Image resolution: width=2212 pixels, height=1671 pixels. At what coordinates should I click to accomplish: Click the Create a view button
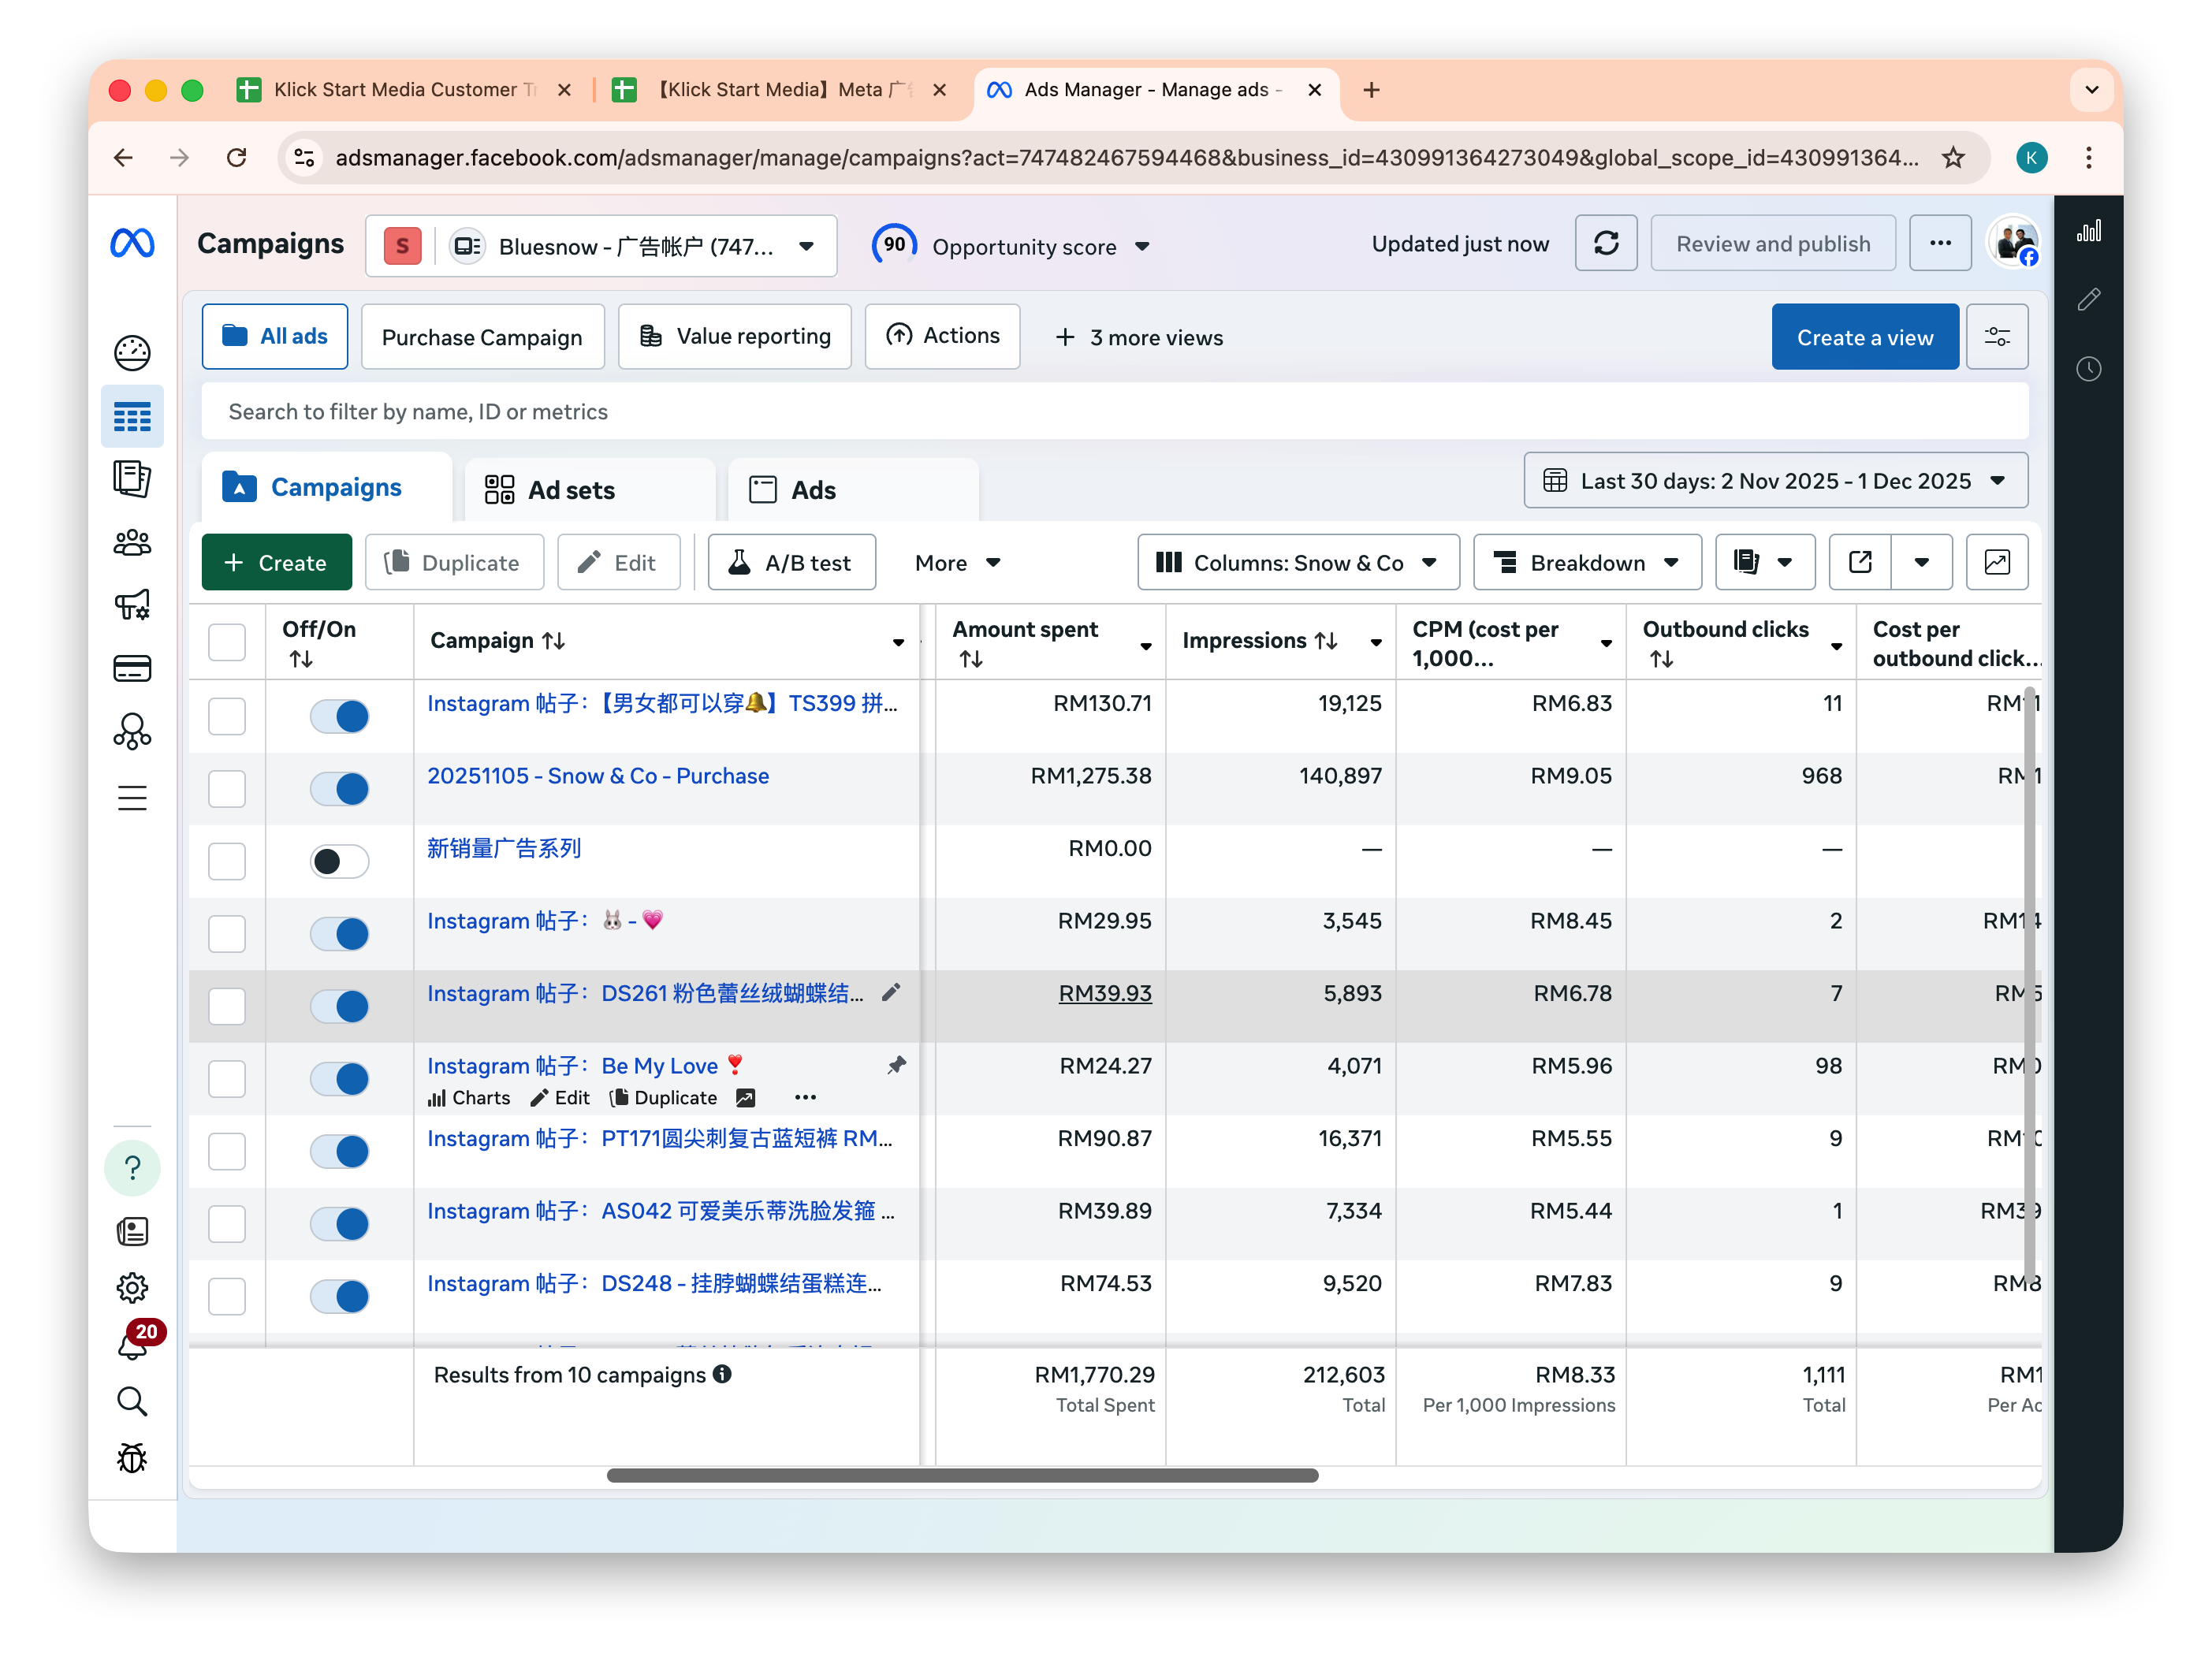click(1865, 337)
